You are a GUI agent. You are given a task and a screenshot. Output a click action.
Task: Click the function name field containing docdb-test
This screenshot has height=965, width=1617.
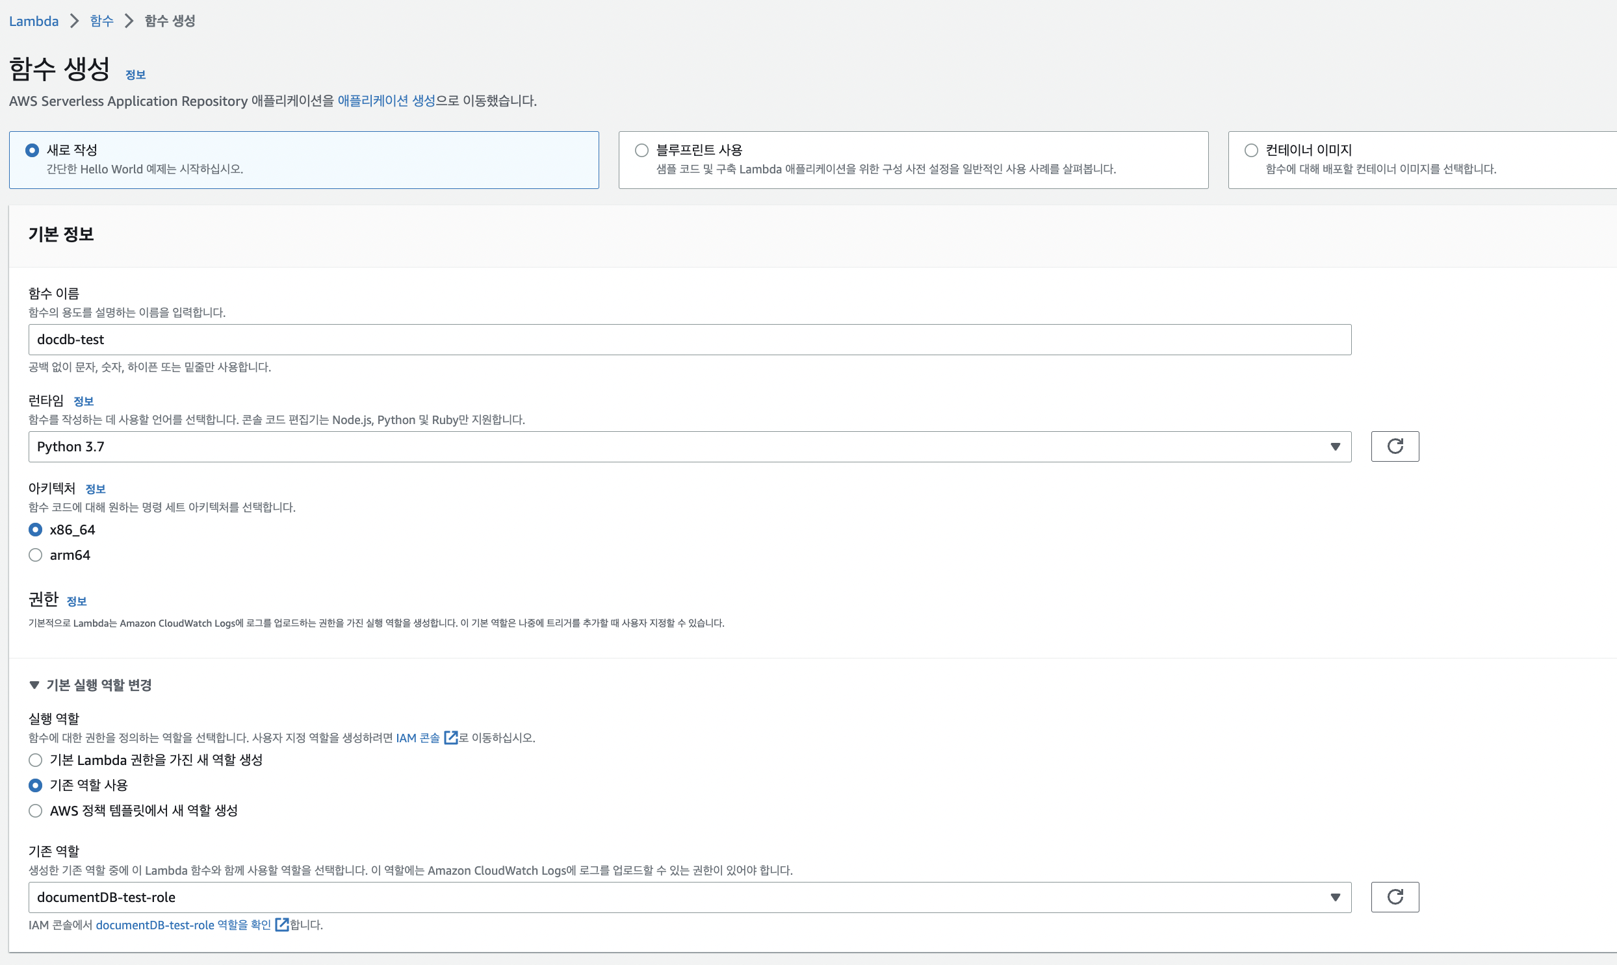point(689,340)
